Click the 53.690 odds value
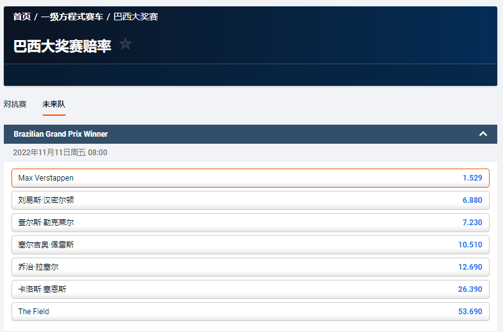 point(470,312)
